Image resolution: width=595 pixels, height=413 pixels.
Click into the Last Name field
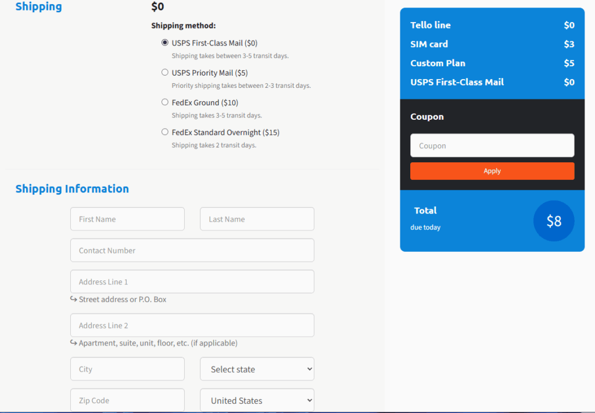[257, 219]
